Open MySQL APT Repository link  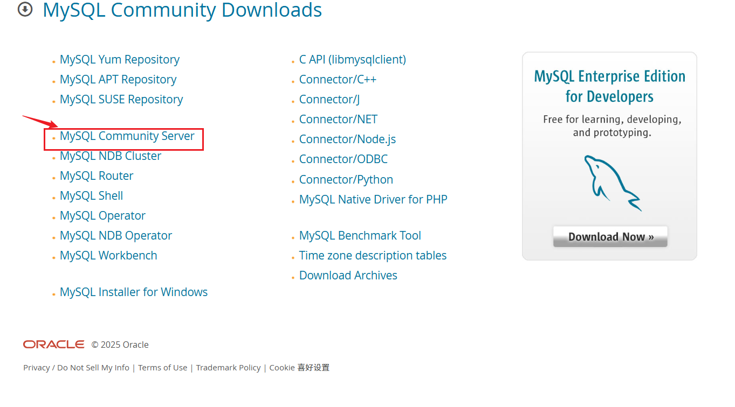(118, 80)
